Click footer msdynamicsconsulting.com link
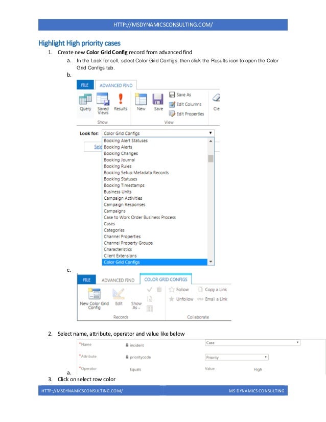326x422 pixels. click(82, 390)
